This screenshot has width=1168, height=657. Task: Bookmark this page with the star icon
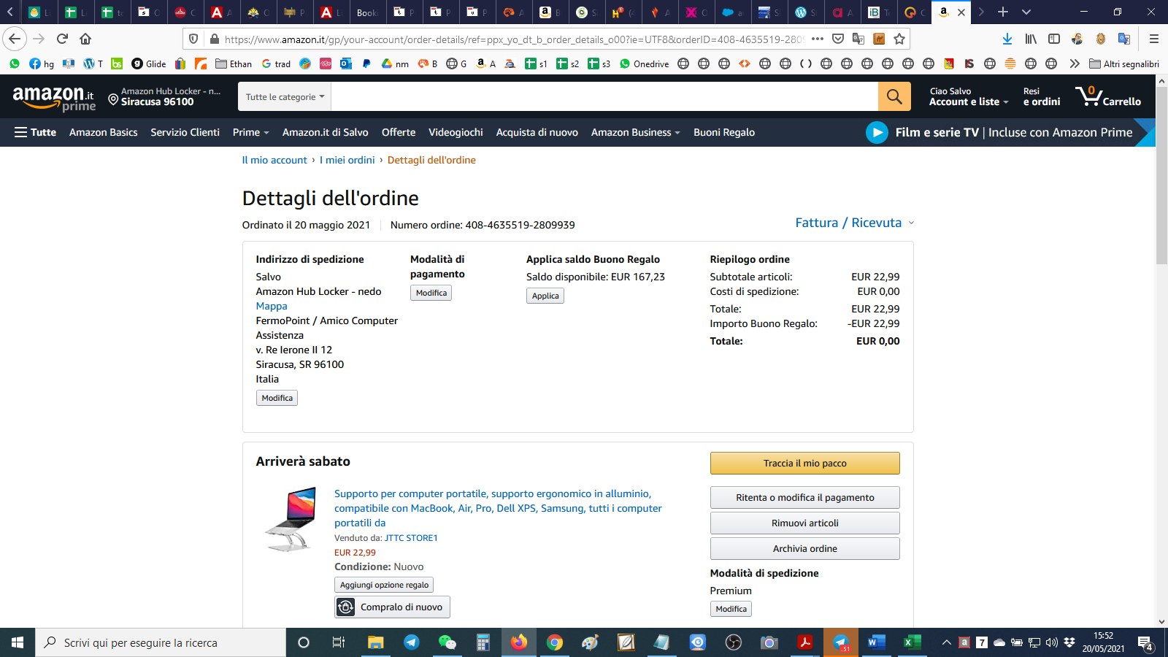tap(899, 39)
